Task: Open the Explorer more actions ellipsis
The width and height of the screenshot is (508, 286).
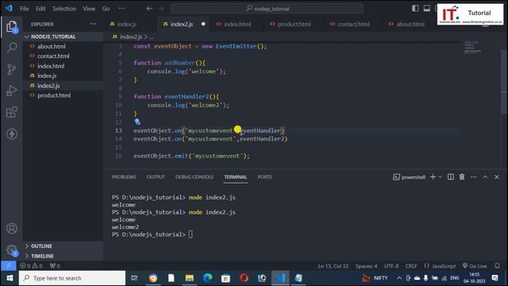Action: pos(93,24)
